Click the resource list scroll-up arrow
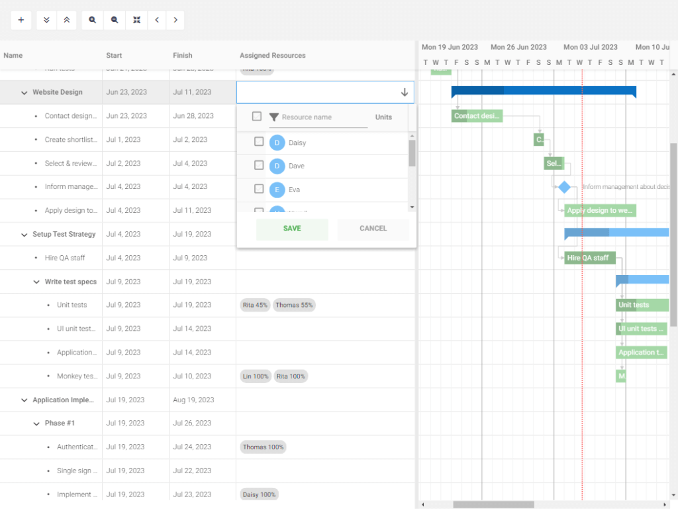 coord(412,136)
